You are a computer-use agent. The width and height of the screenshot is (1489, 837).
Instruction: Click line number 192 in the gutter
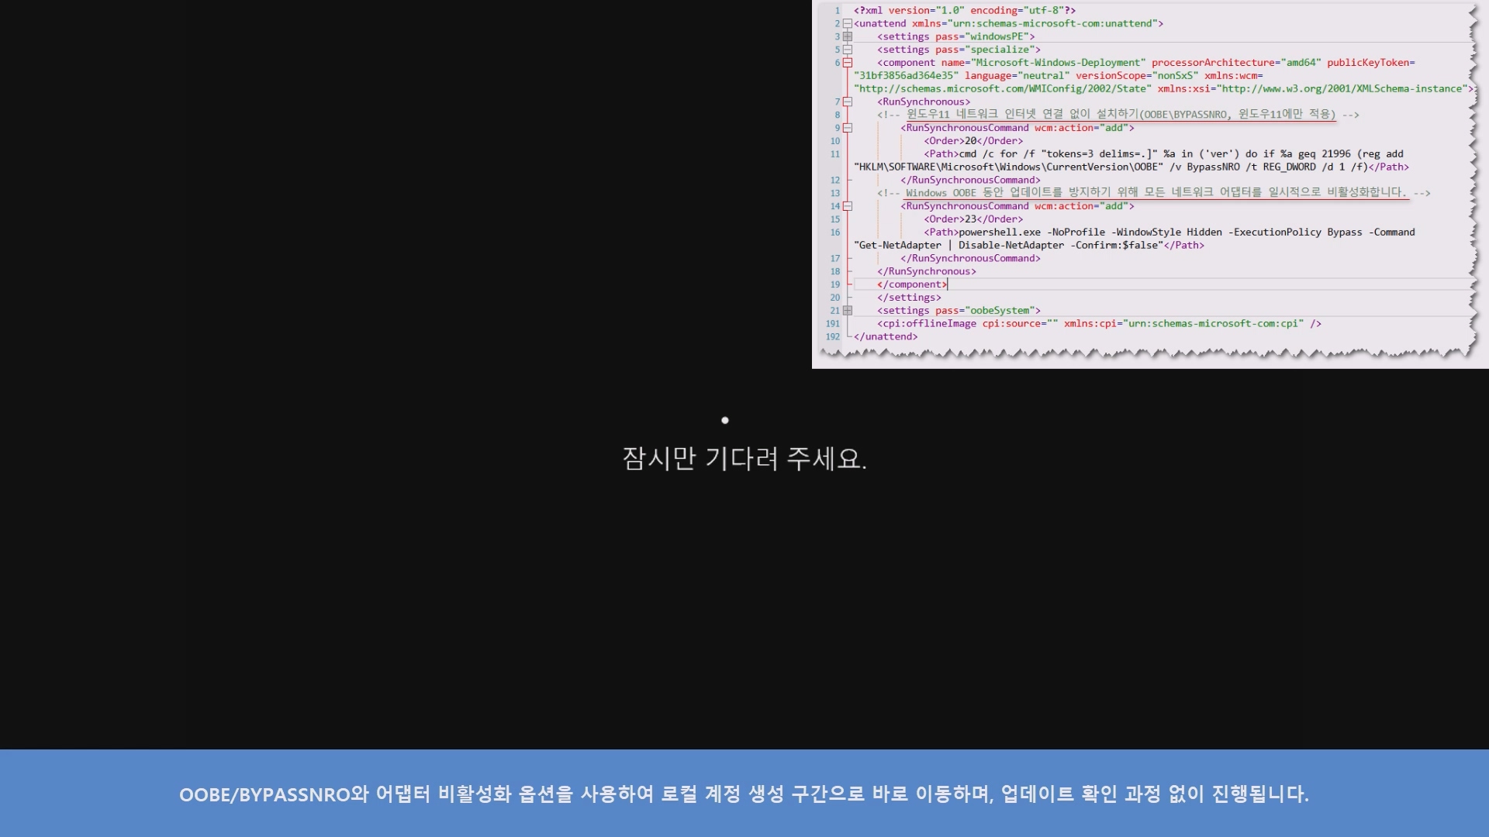coord(833,337)
